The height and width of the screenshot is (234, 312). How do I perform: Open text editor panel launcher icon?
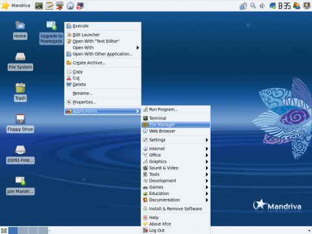point(49,6)
